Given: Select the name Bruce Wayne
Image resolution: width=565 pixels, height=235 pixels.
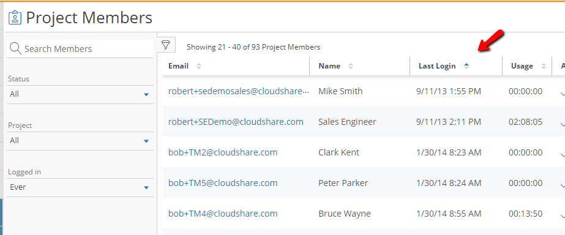Looking at the screenshot, I should [x=345, y=214].
